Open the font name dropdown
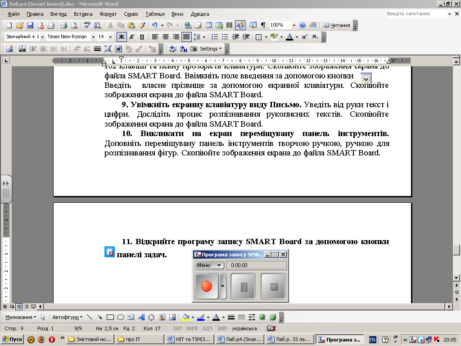 coord(93,37)
